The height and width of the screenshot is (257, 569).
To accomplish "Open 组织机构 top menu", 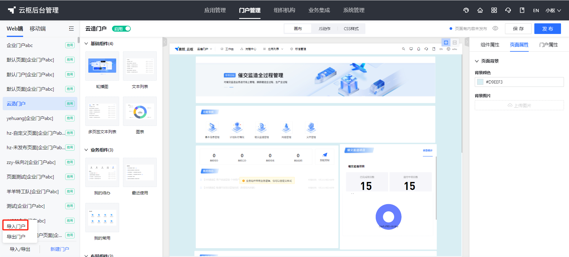I will click(284, 10).
